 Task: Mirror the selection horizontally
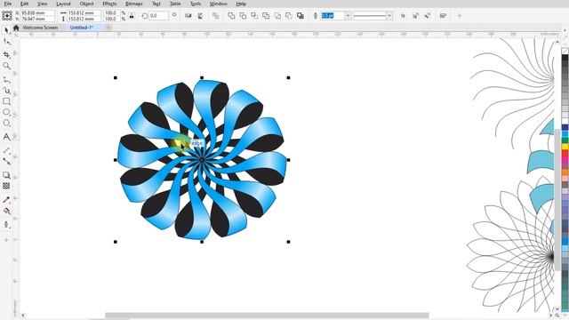(x=188, y=16)
